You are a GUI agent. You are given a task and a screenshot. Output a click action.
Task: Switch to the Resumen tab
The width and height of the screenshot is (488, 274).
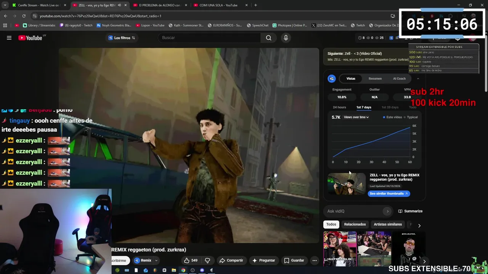(x=375, y=78)
